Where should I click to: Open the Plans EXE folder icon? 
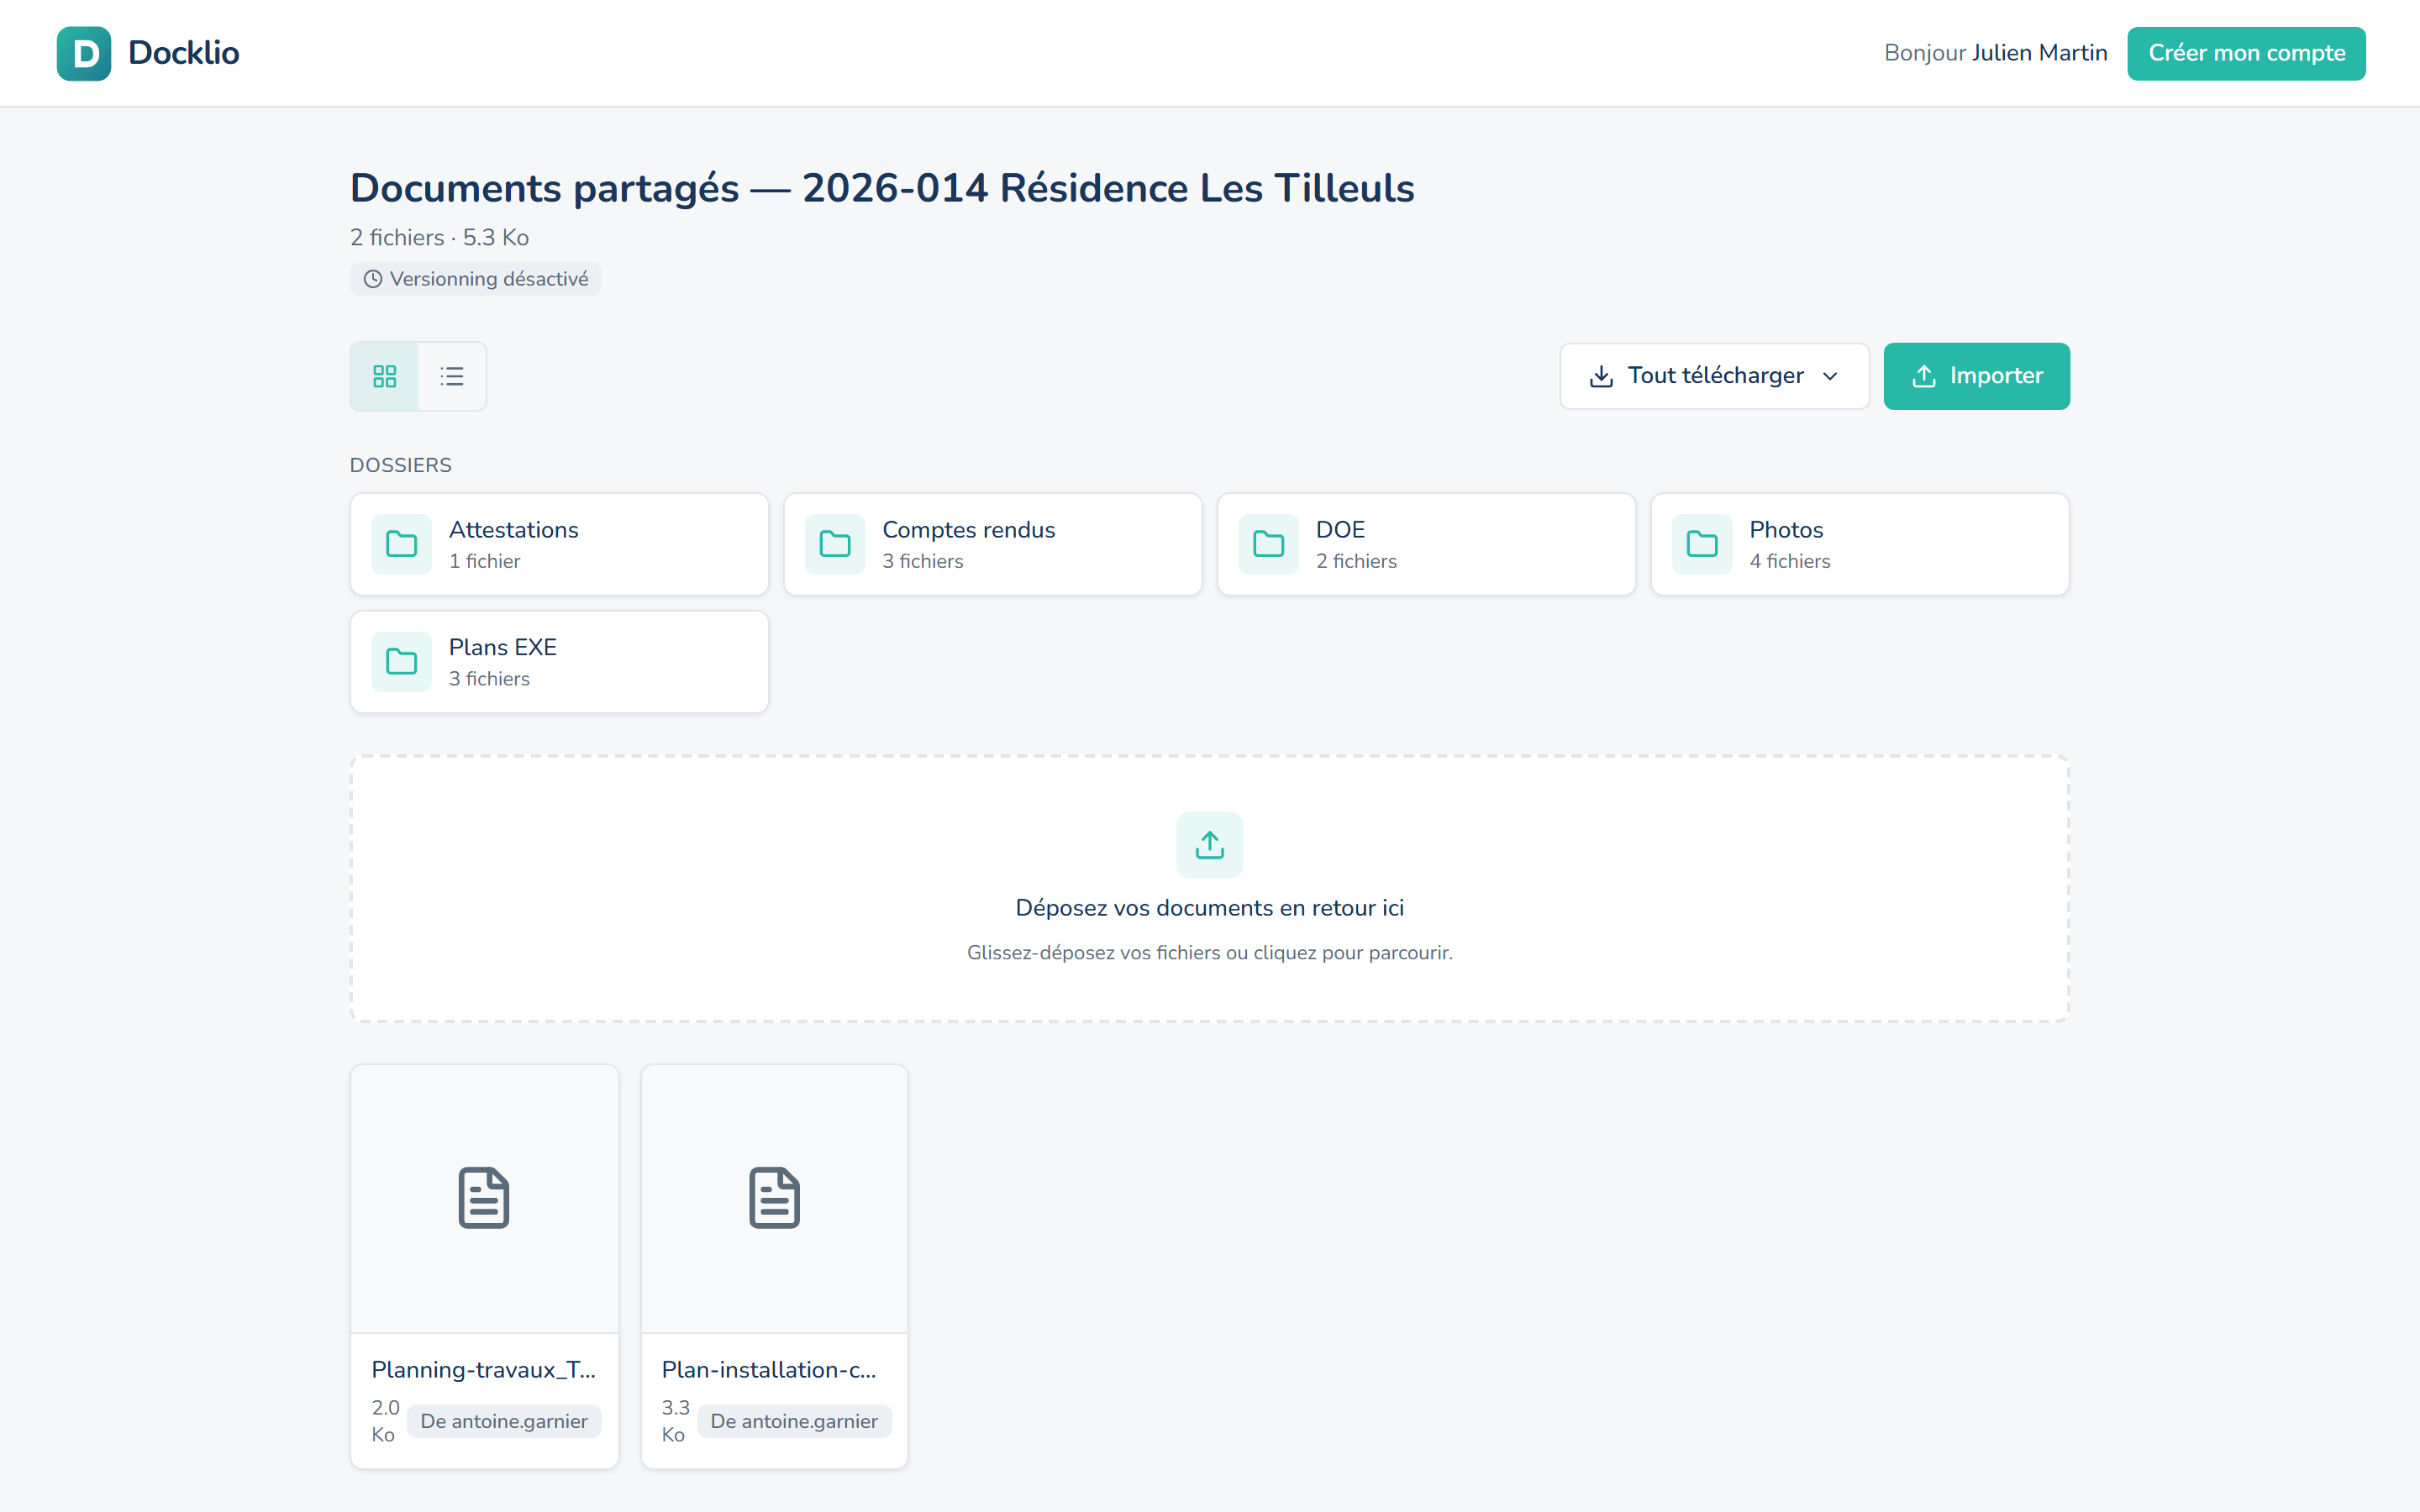(401, 662)
